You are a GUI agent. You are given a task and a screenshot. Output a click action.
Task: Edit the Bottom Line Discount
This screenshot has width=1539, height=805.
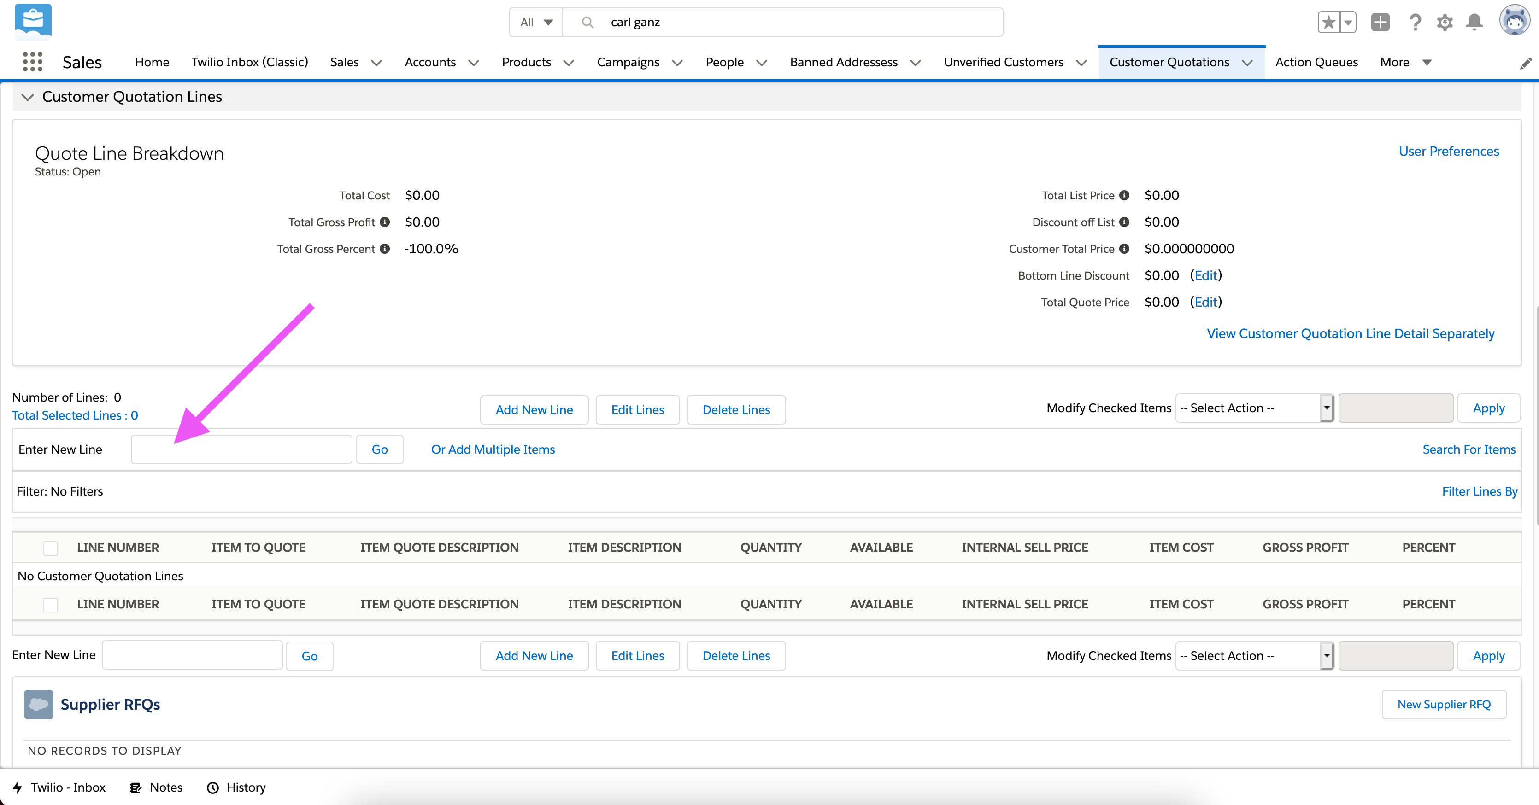pos(1206,275)
